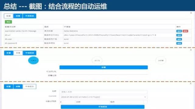
Task: Click the "db.password" config name cell
Action: [11, 43]
